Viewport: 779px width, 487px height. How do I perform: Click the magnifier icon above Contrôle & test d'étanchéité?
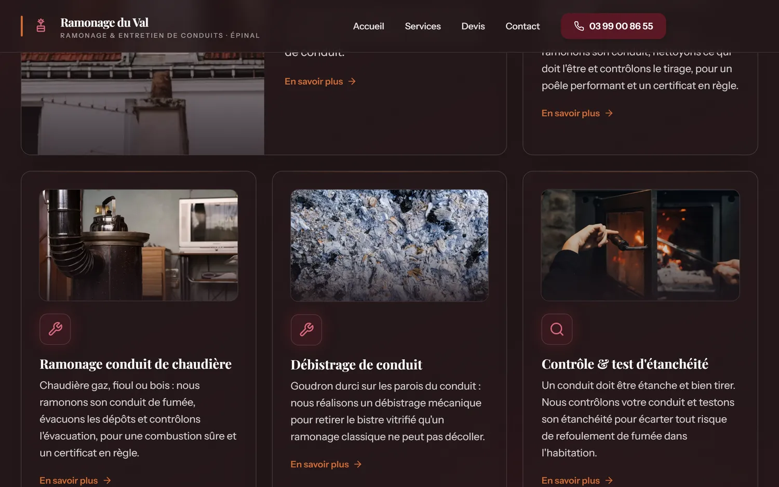point(557,329)
